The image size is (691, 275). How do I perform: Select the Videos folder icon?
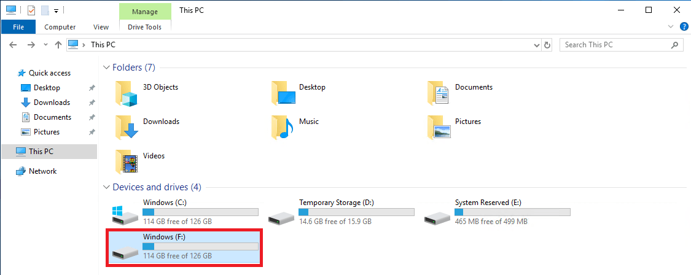[127, 161]
